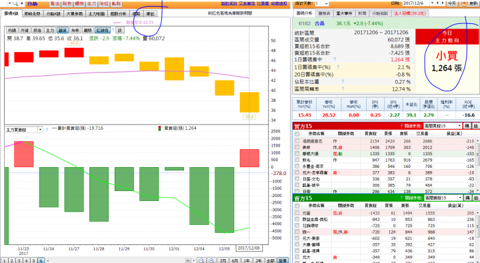Toggle the 融資 overlay button
The width and height of the screenshot is (480, 263).
[x=62, y=30]
